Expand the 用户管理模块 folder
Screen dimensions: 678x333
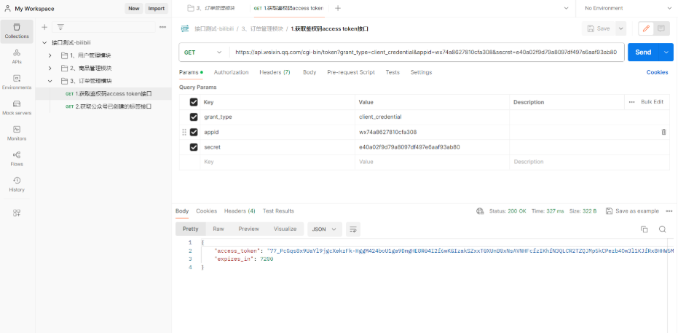pyautogui.click(x=50, y=55)
